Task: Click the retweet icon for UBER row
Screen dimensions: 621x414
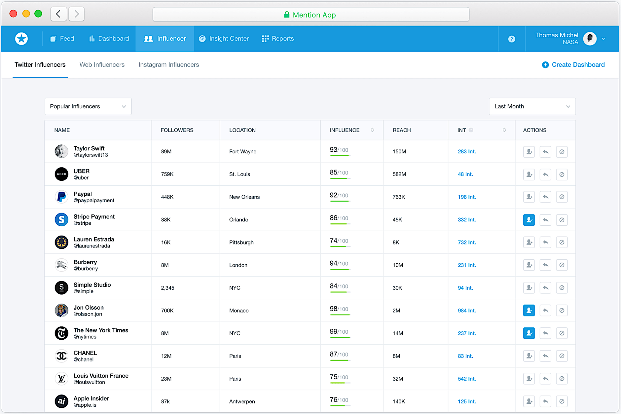Action: tap(545, 174)
